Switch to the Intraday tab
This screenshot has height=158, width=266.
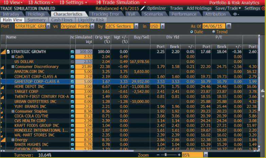tap(11, 14)
